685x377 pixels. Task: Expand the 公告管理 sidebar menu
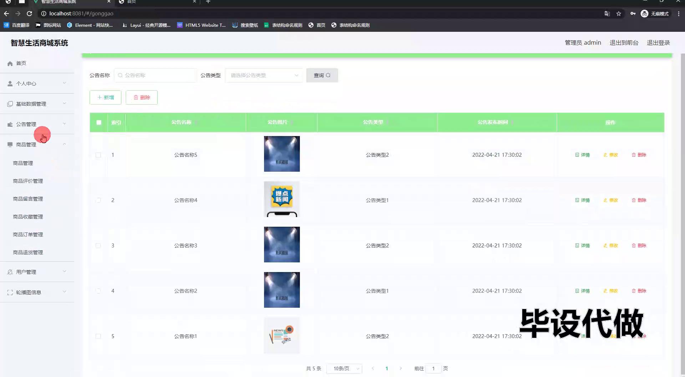coord(37,124)
